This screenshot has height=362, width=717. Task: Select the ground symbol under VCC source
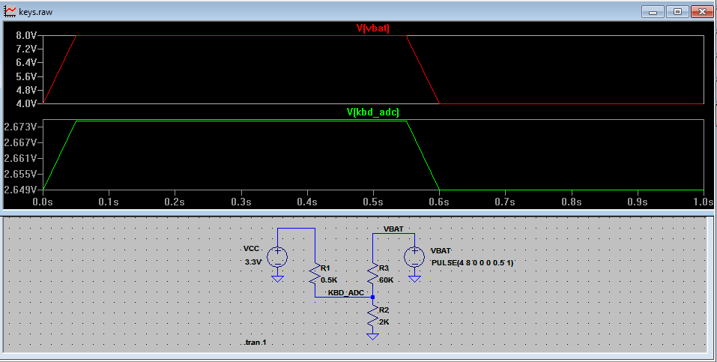pos(277,278)
